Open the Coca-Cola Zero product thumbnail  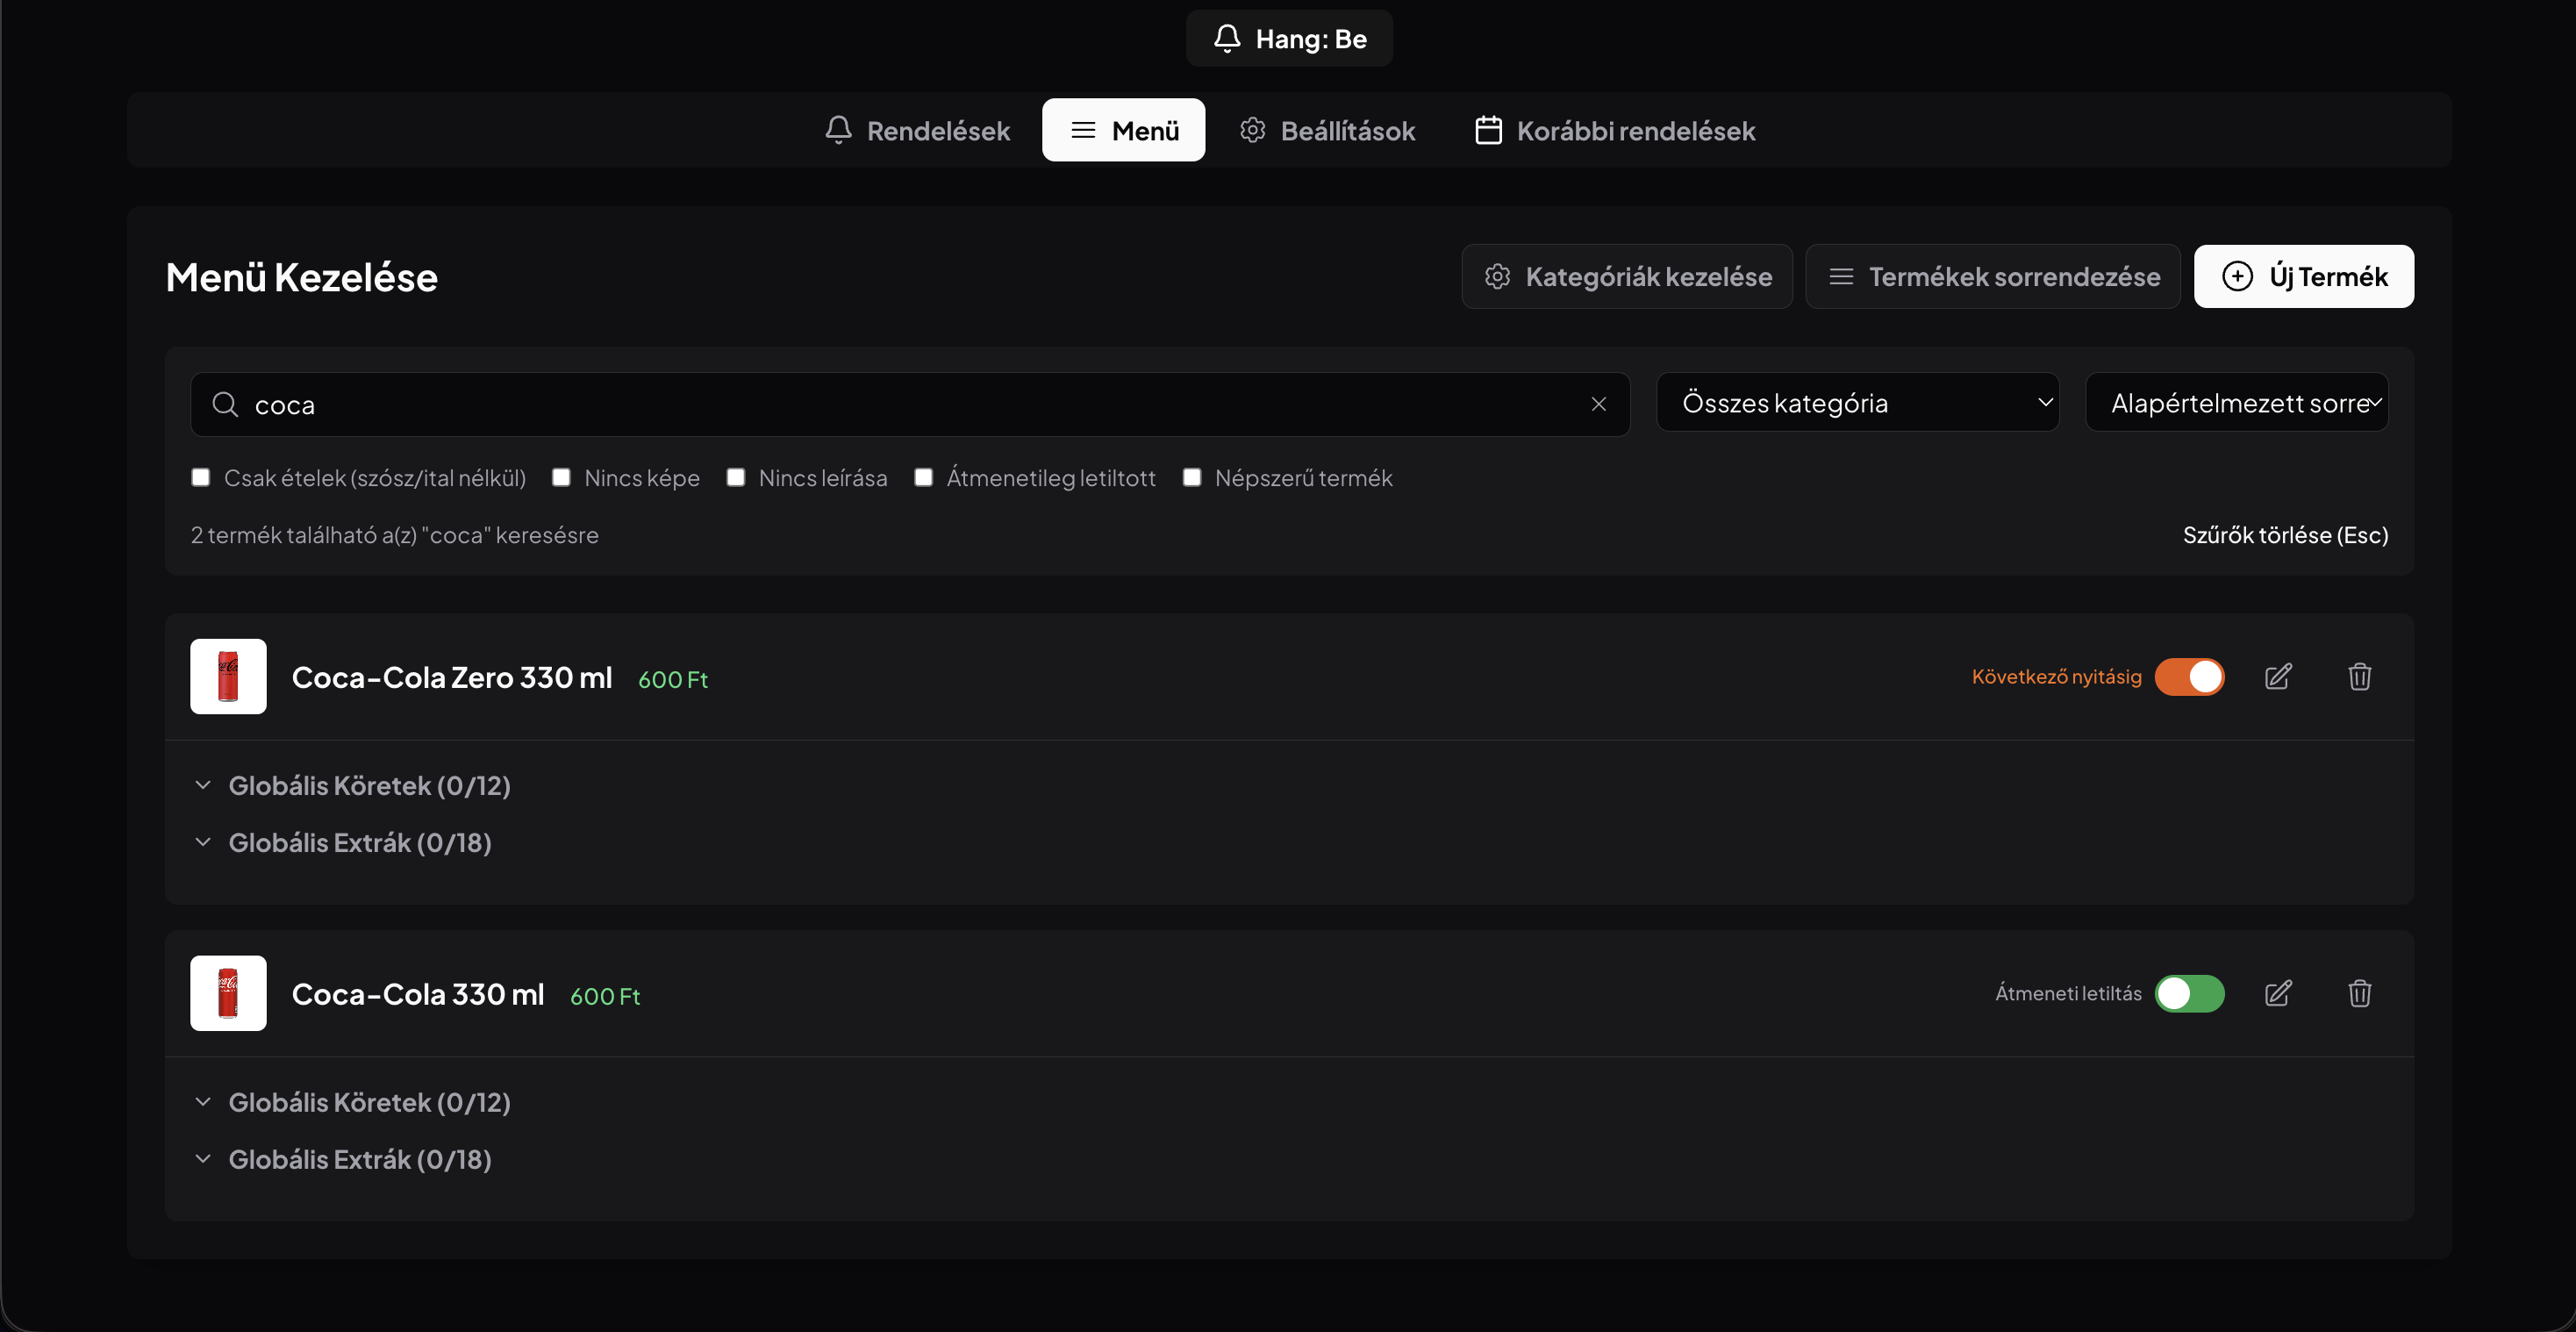pyautogui.click(x=228, y=677)
